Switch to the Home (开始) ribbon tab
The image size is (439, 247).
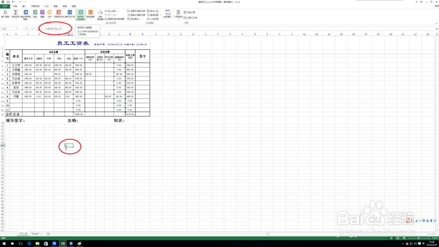15,6
